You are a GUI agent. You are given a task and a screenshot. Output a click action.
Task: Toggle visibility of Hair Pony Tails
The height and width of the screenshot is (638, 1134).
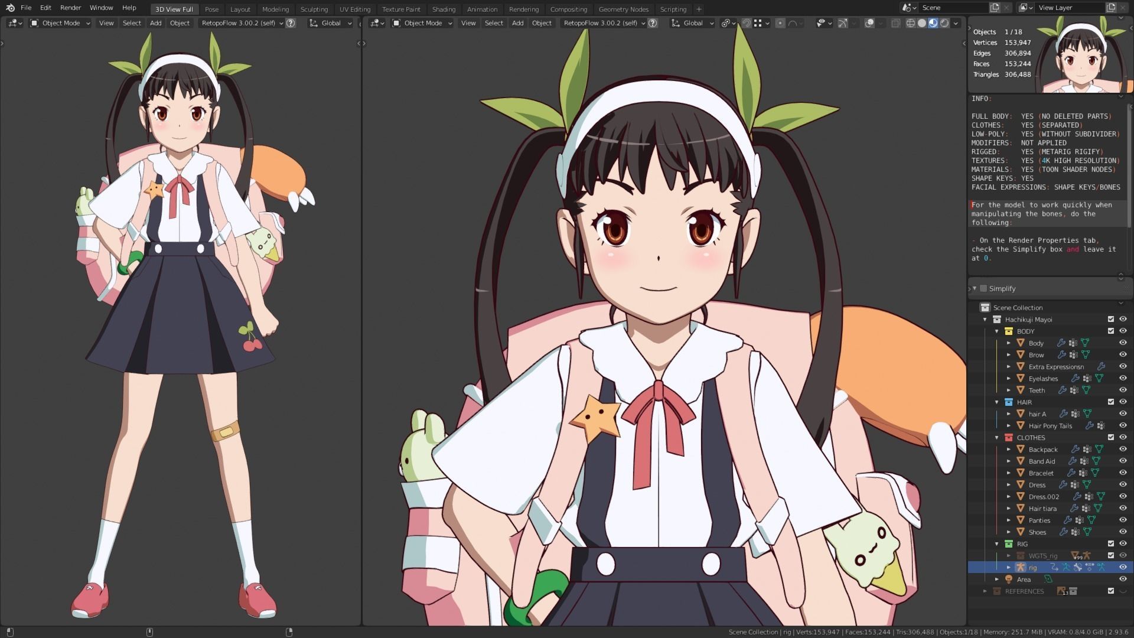coord(1123,425)
